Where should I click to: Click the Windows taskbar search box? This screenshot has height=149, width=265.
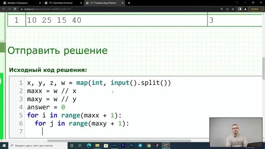pos(38,145)
